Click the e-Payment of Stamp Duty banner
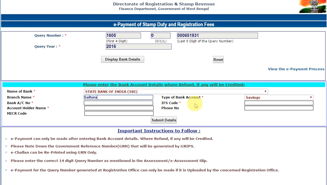 [x=164, y=24]
